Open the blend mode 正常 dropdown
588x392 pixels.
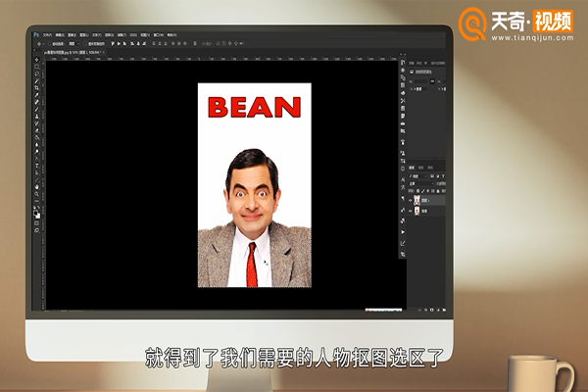(x=421, y=184)
